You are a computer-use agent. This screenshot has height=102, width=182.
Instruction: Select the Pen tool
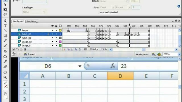[5, 21]
